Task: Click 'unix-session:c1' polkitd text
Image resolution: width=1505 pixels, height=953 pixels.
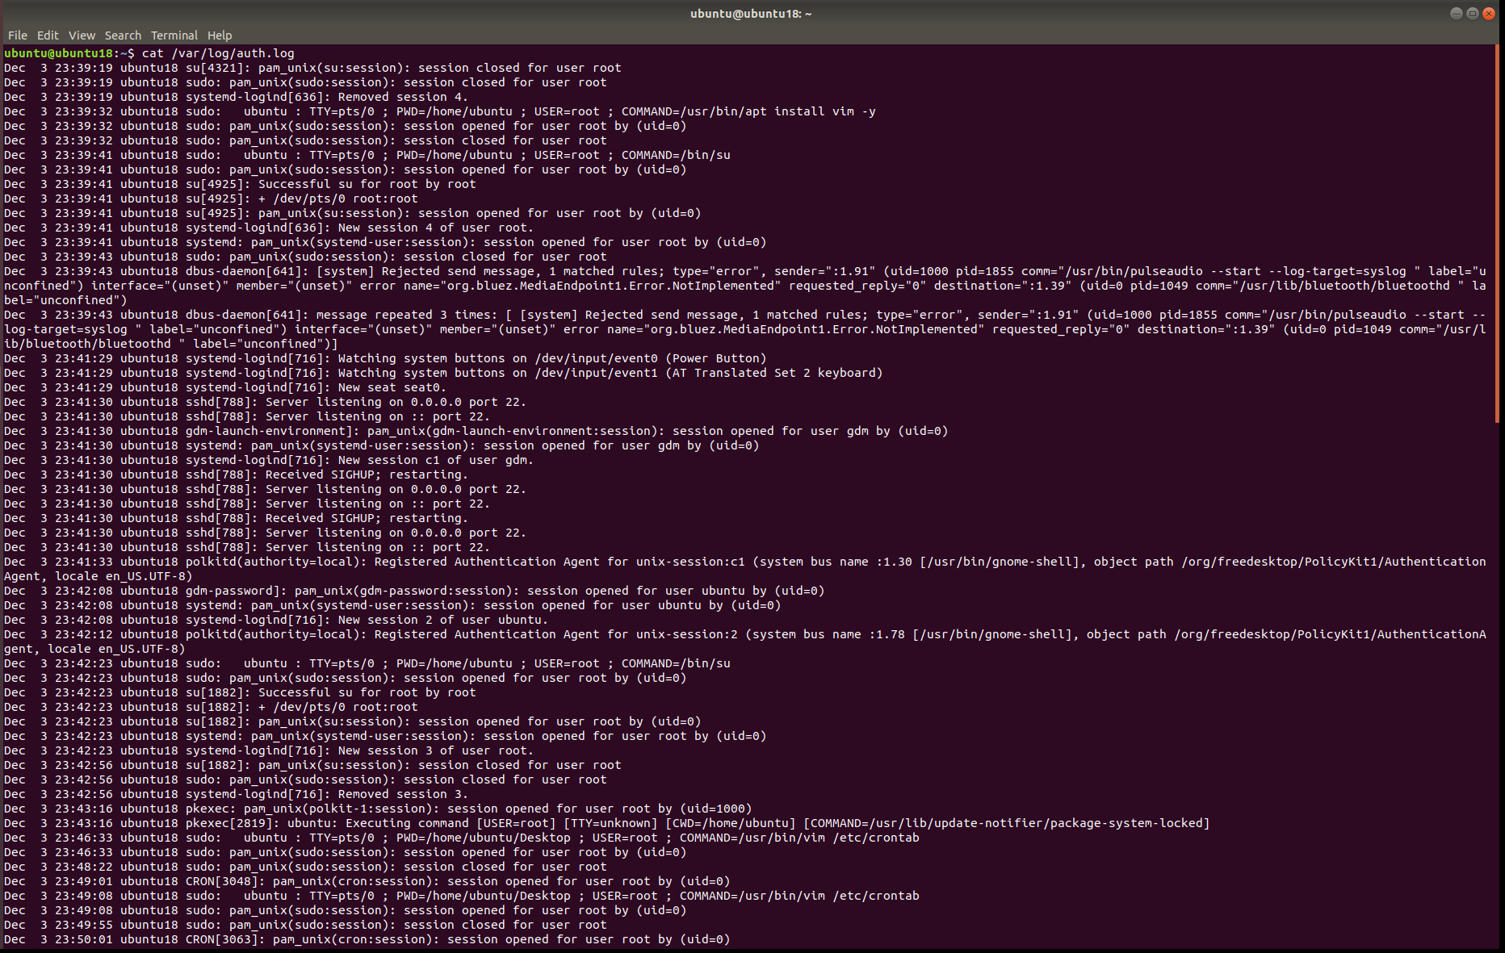Action: (x=690, y=562)
